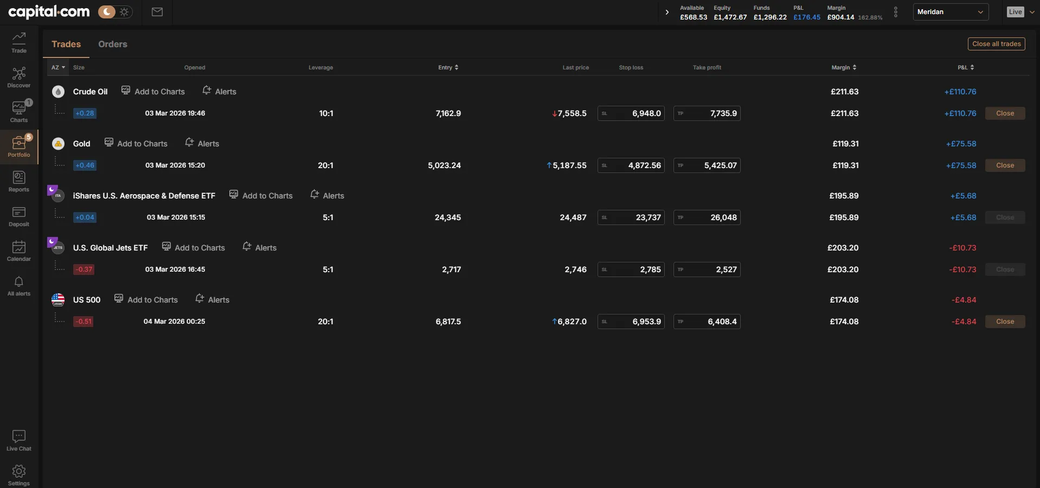Click the Close all trades button

point(997,44)
